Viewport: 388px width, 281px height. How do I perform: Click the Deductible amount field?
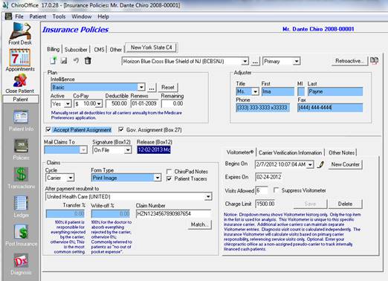117,103
